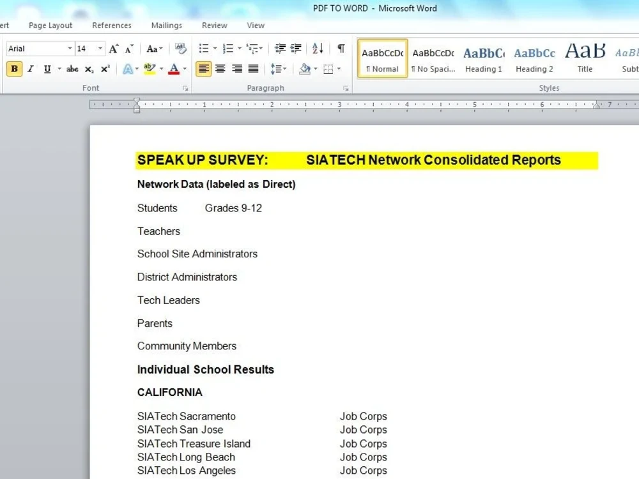Apply the No Spacing style
Image resolution: width=639 pixels, height=479 pixels.
tap(433, 59)
